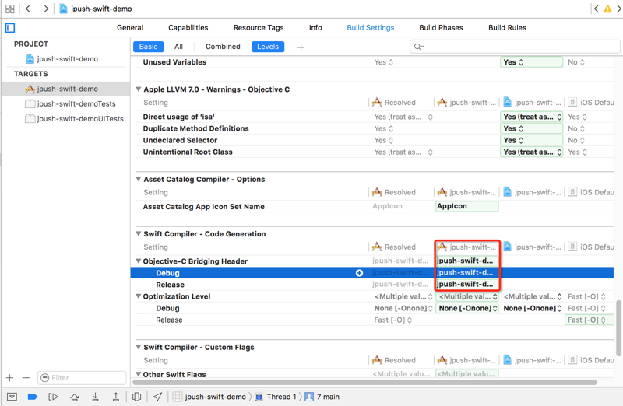
Task: Simulate location arrow icon
Action: pos(157,397)
